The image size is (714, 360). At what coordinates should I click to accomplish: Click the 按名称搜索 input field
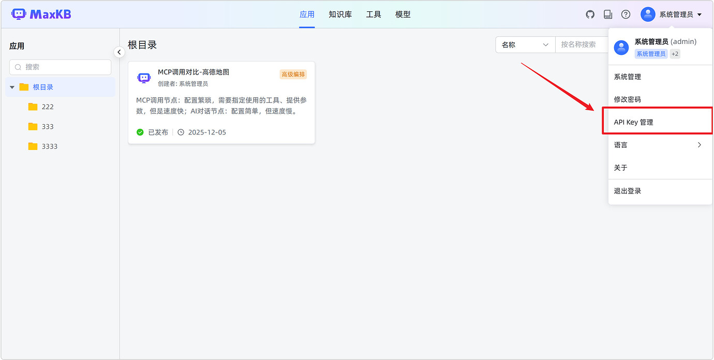pyautogui.click(x=582, y=44)
